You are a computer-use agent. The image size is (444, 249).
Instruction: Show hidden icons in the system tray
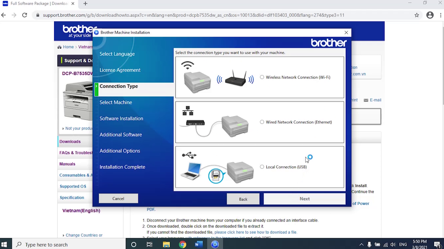pos(361,244)
